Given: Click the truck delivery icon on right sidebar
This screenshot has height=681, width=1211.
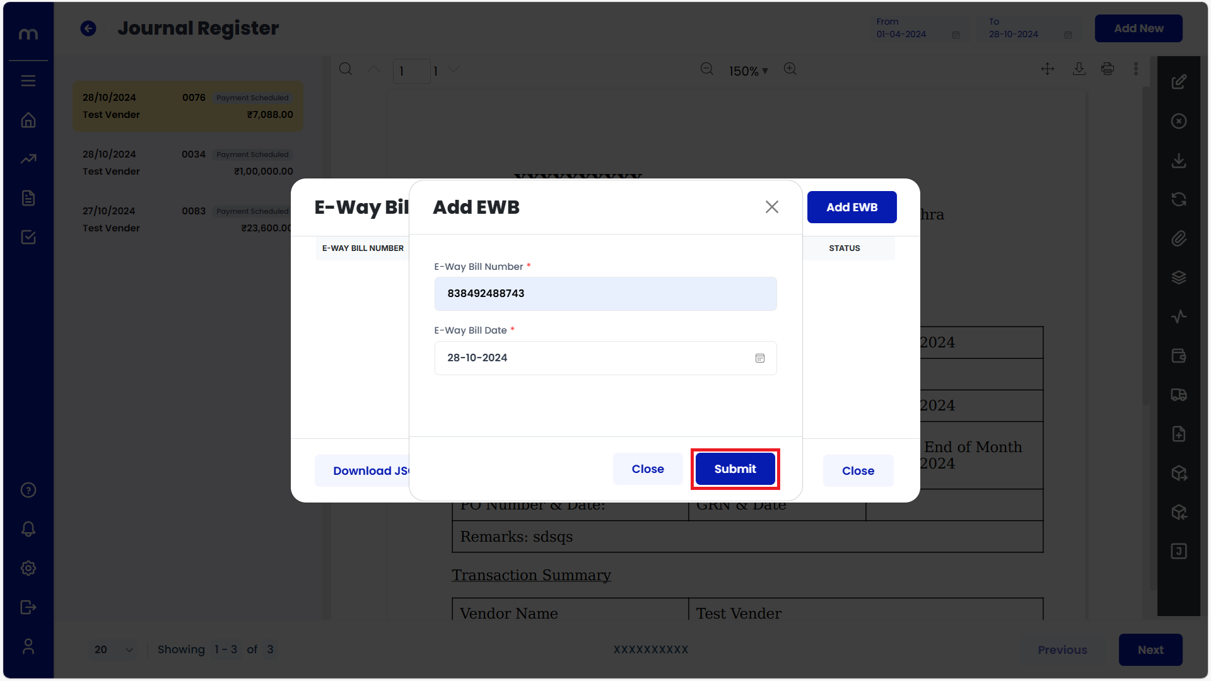Looking at the screenshot, I should click(x=1179, y=395).
